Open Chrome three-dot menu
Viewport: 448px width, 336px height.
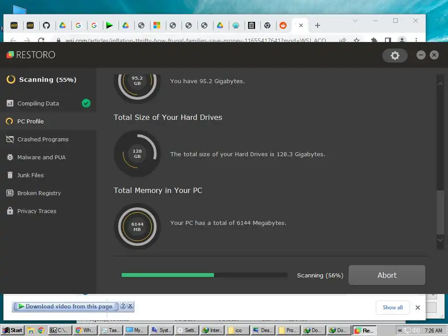416,40
